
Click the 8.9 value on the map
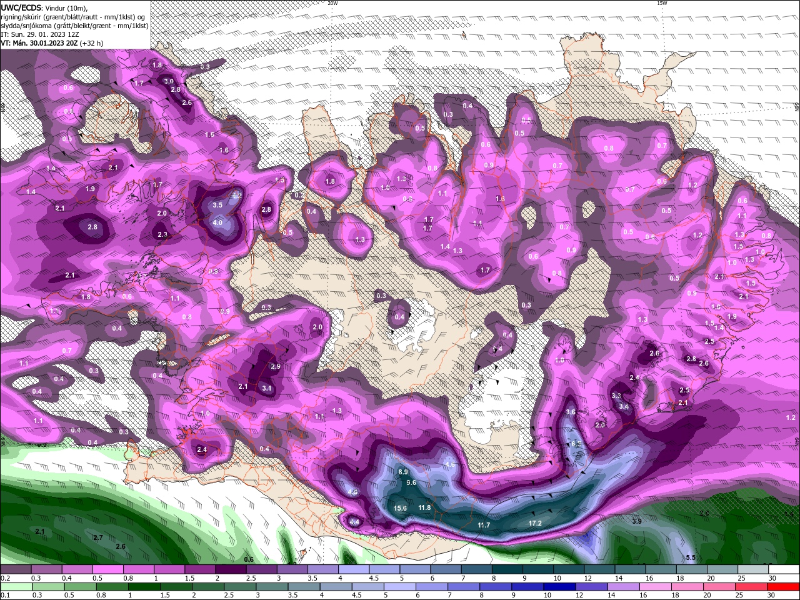(x=403, y=471)
